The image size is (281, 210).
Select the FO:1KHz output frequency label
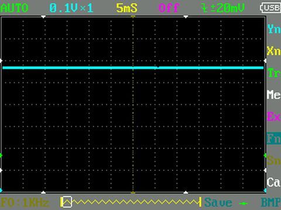(25, 202)
